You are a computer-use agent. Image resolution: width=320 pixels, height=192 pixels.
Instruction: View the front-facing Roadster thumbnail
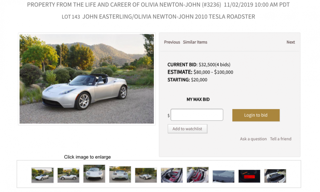[x=94, y=174]
